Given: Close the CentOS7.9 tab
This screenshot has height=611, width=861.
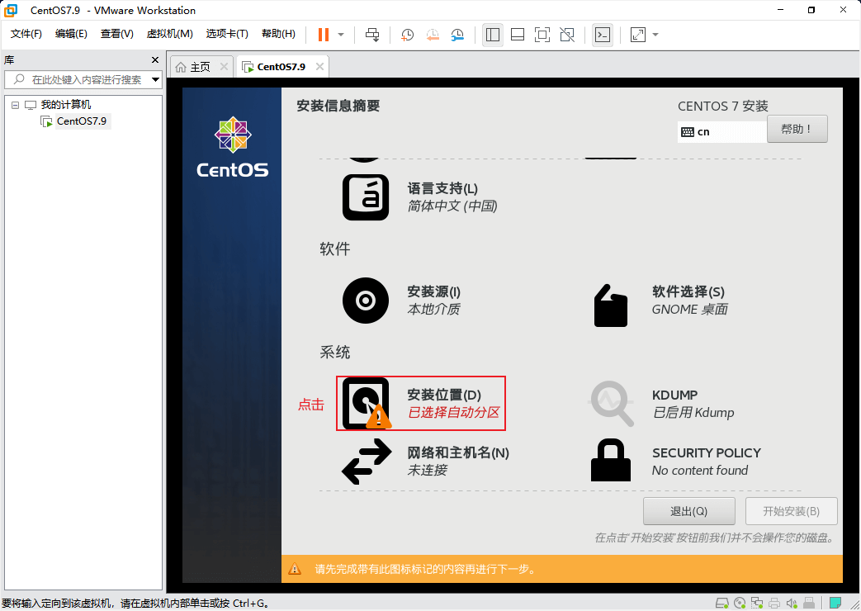Looking at the screenshot, I should tap(319, 67).
